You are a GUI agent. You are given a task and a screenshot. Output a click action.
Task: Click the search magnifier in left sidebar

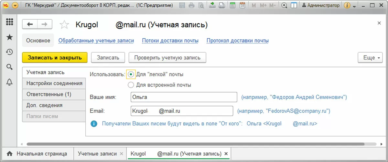pos(9,67)
